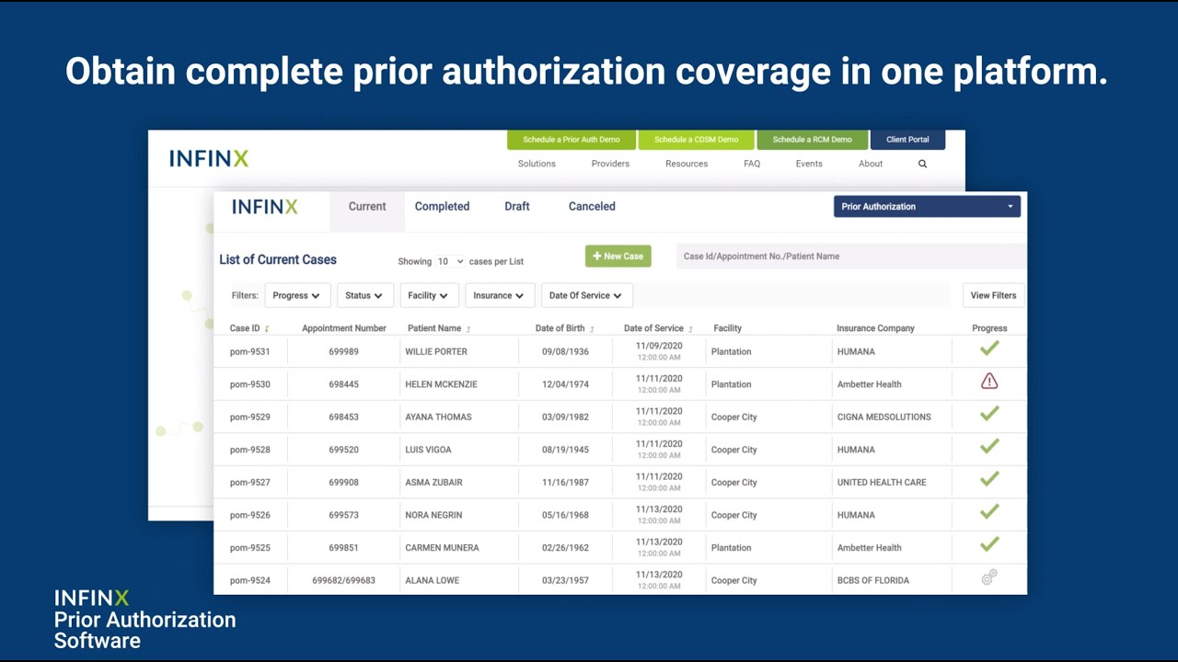Viewport: 1178px width, 662px height.
Task: Switch to the Draft tab
Action: click(x=517, y=207)
